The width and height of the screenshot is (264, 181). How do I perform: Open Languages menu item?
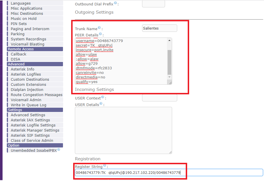[x=35, y=3]
